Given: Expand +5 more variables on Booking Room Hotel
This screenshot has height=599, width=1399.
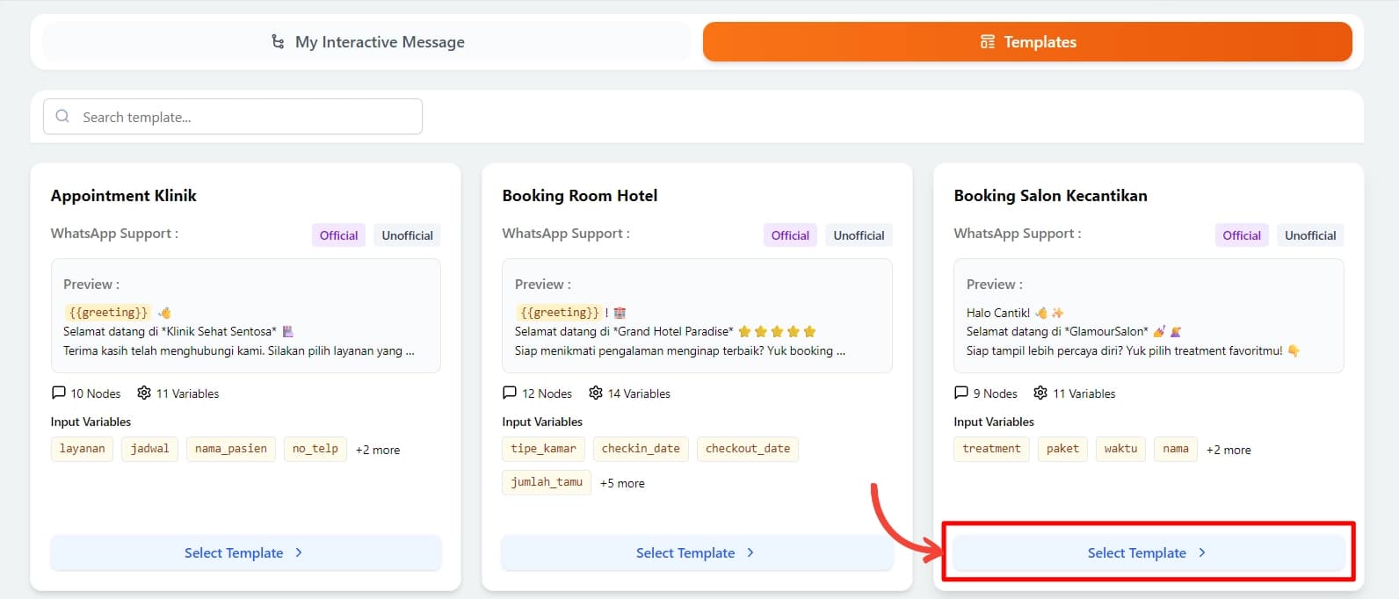Looking at the screenshot, I should point(622,483).
